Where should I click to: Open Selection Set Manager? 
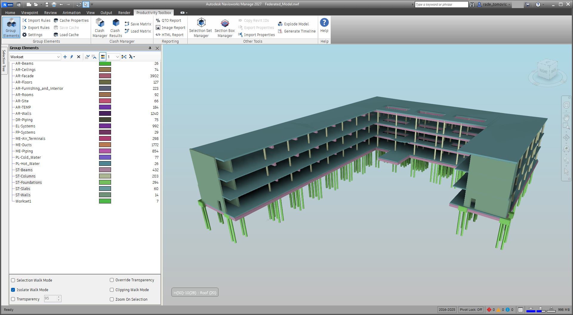(201, 27)
